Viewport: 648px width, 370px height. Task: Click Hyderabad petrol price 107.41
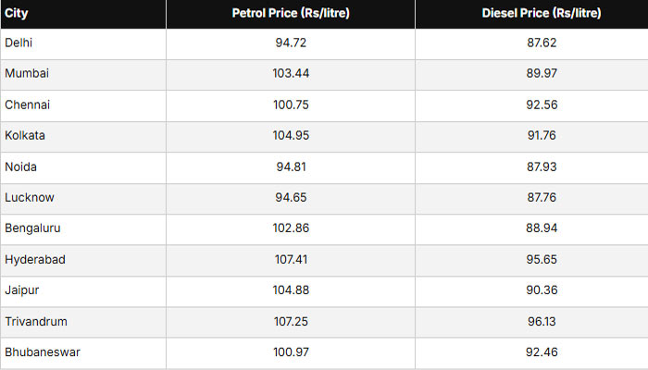291,260
